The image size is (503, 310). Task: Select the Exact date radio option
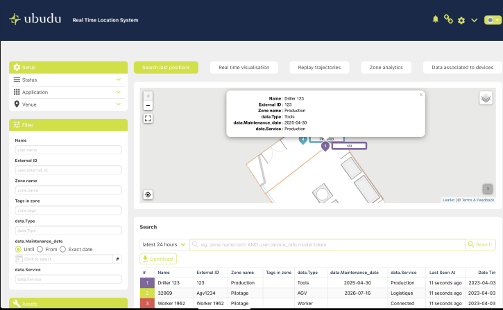(63, 249)
